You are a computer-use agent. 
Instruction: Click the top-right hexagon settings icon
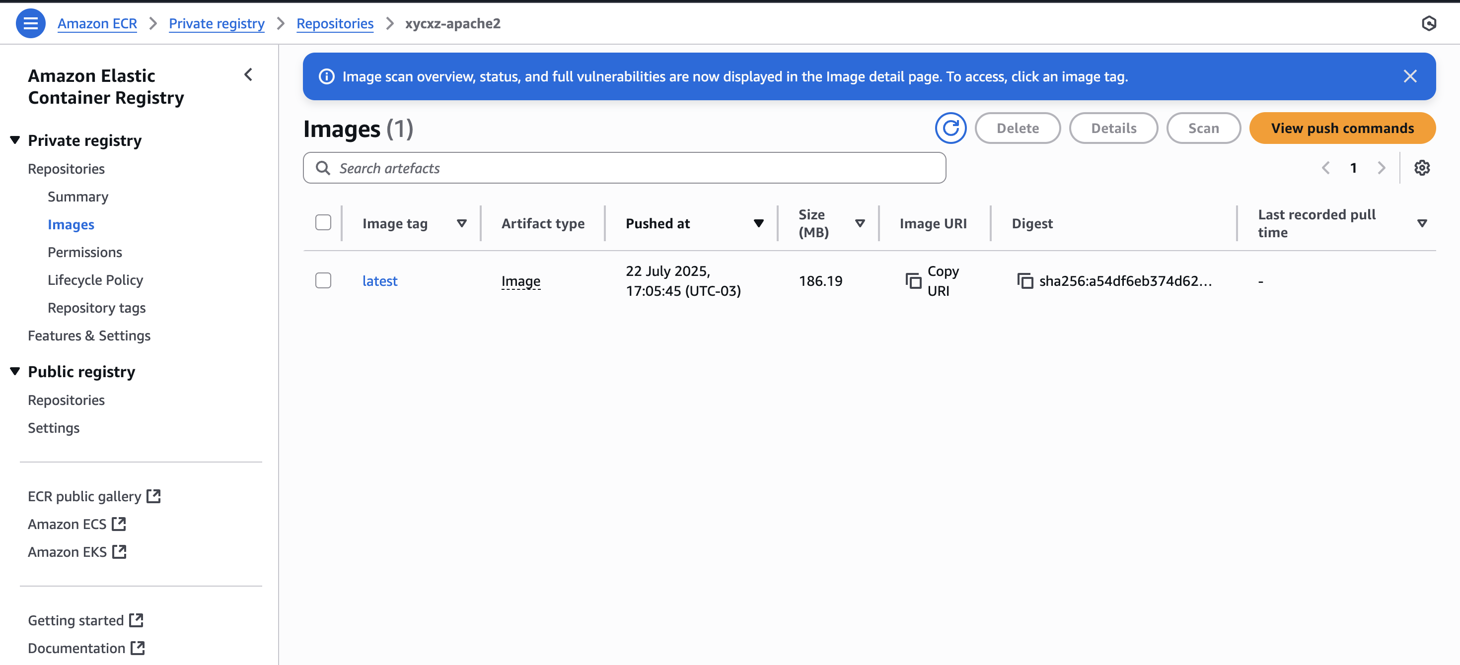1429,23
